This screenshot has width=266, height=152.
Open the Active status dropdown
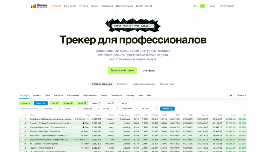pyautogui.click(x=72, y=109)
